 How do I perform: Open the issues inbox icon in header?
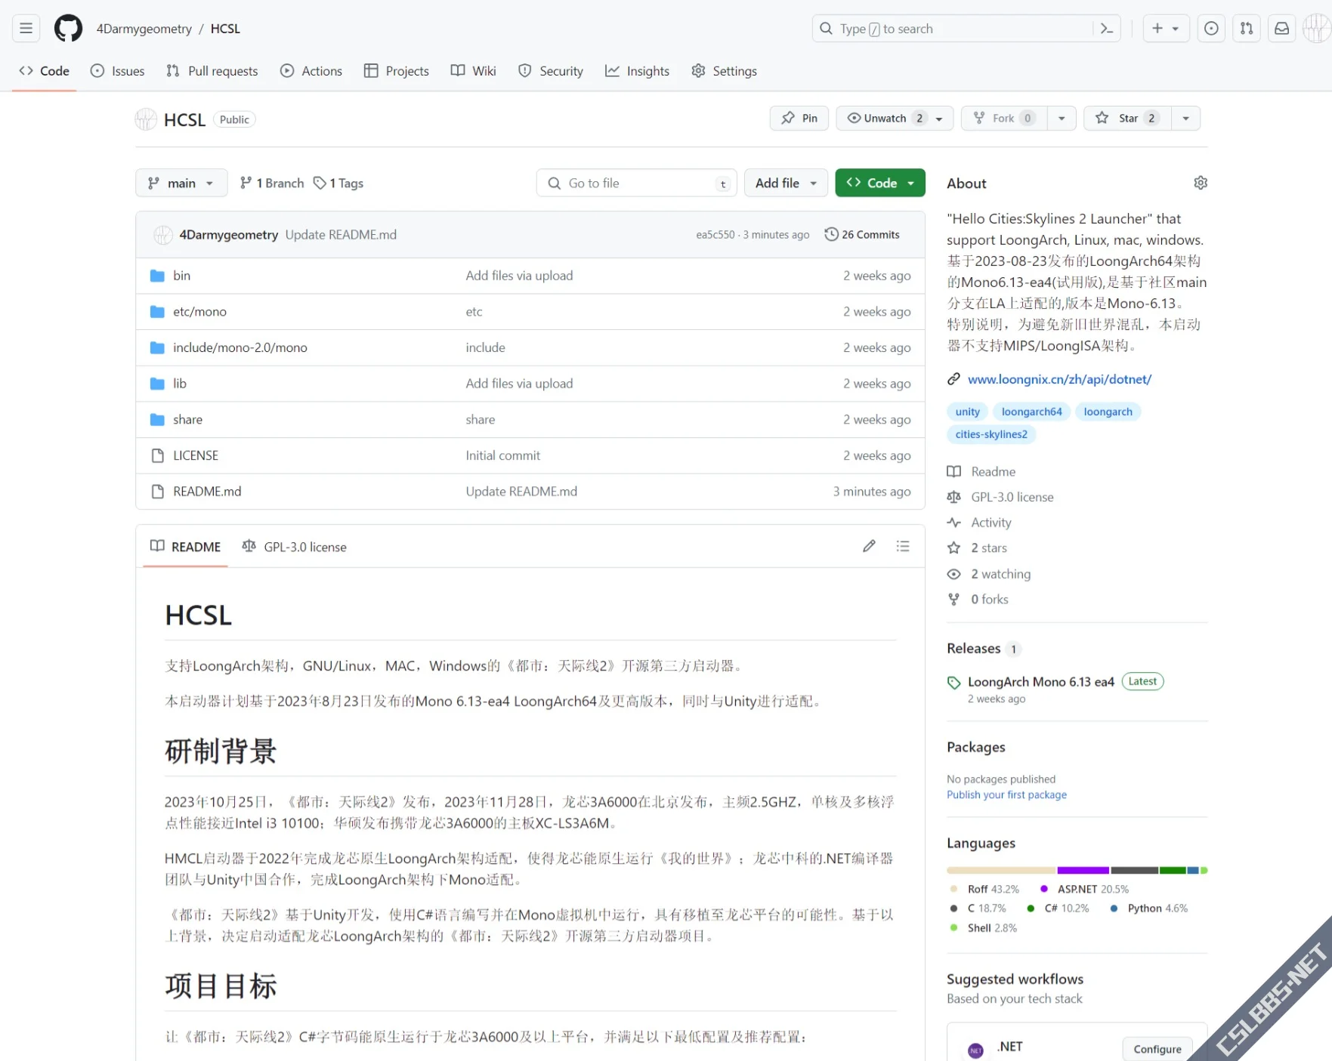1211,29
